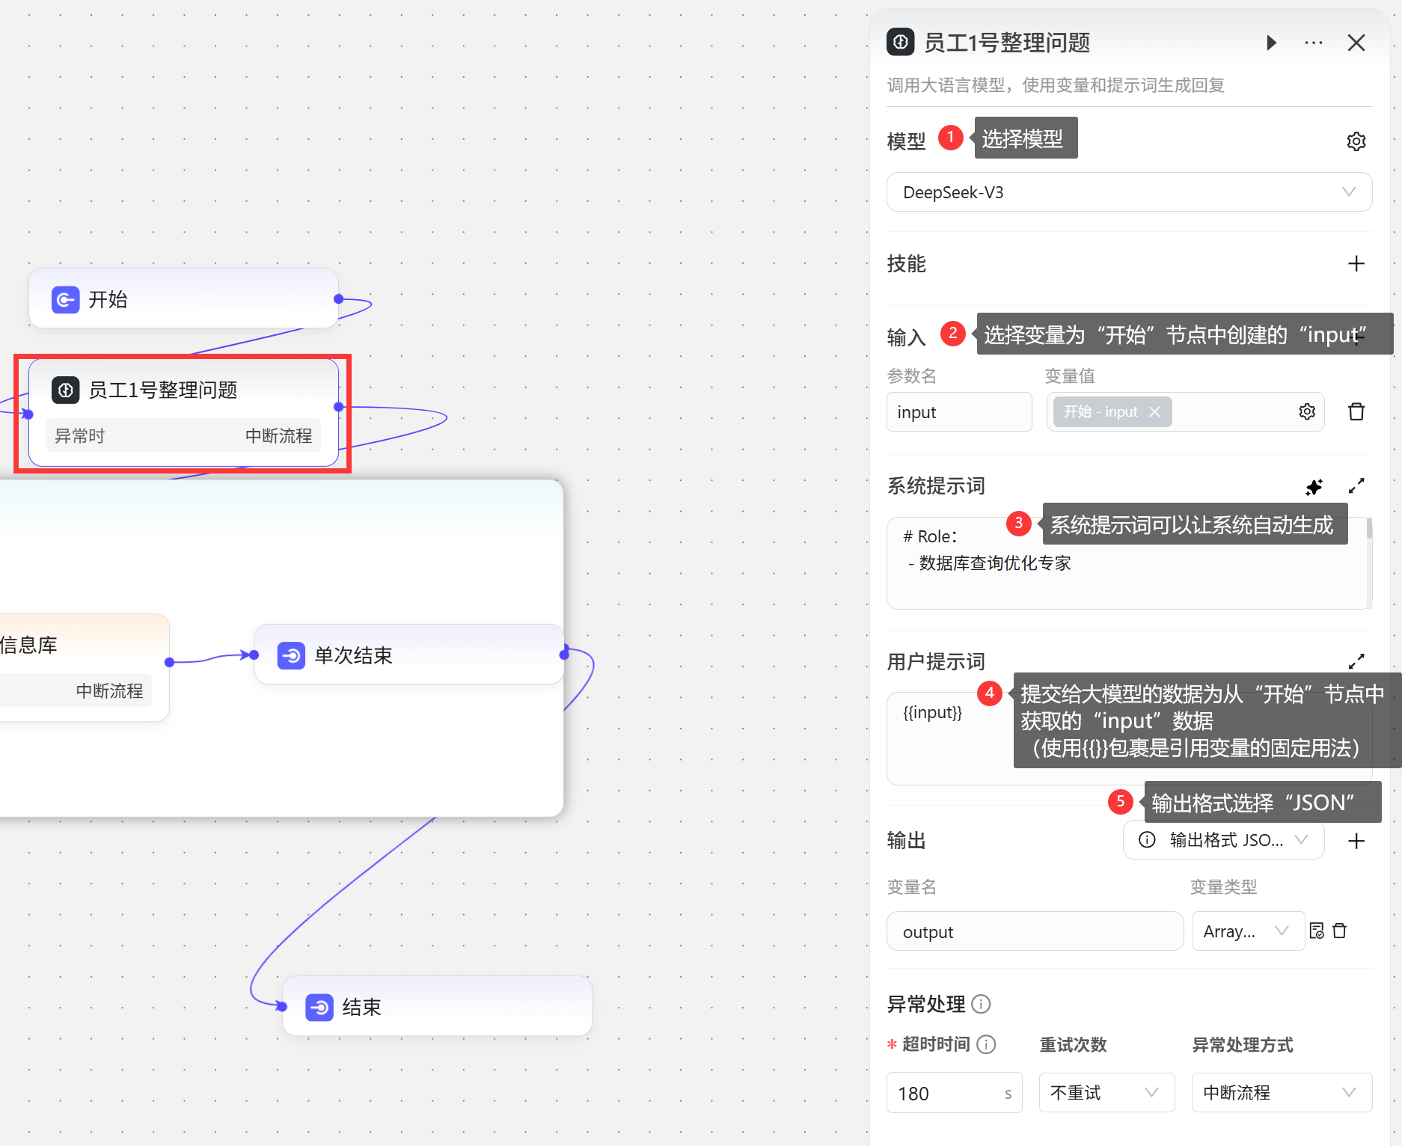This screenshot has width=1402, height=1146.
Task: Auto-generate system prompt with sparkle icon
Action: (x=1314, y=487)
